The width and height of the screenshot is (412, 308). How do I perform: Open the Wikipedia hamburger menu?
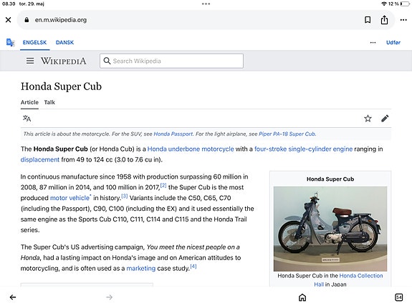tap(30, 61)
